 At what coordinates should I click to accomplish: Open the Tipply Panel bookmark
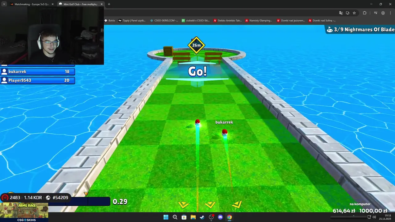(x=132, y=21)
